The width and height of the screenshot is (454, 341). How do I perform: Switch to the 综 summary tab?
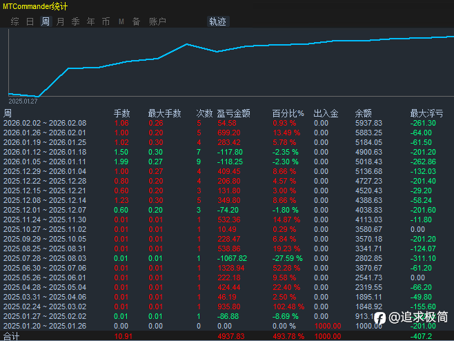point(14,21)
